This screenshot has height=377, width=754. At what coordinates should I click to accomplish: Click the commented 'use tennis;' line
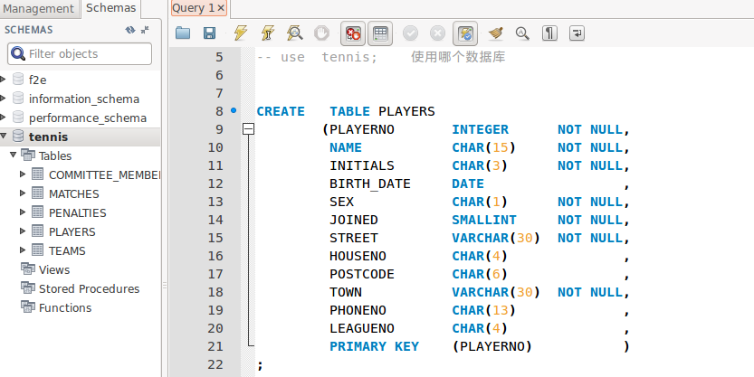pos(381,57)
